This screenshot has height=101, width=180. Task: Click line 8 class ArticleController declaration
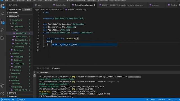(x=68, y=33)
